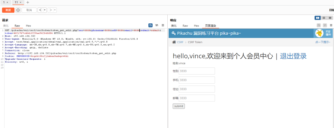
Task: Focus the 手机 phone input field
Action: click(197, 80)
